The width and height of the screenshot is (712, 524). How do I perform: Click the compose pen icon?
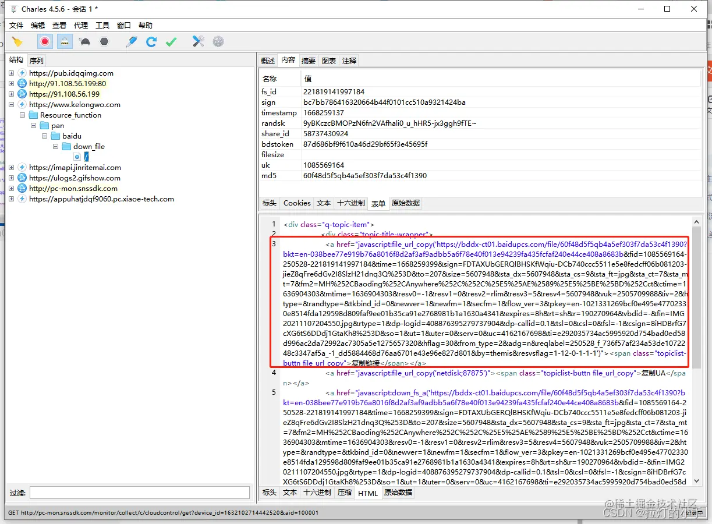132,41
